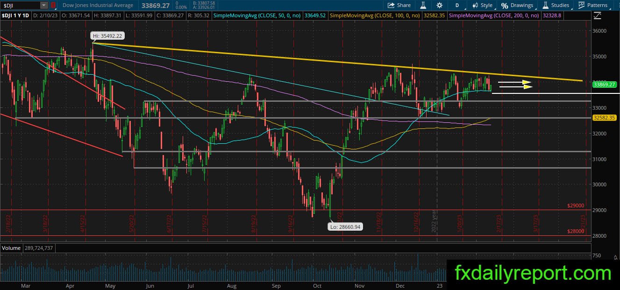Click the Aug month axis label
Image resolution: width=620 pixels, height=290 pixels.
231,285
